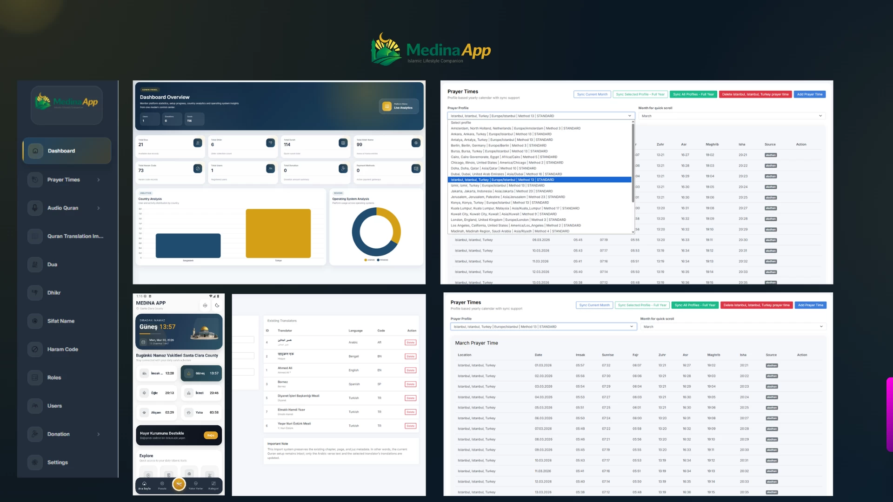Toggle dark mode moon icon in mobile app
This screenshot has height=502, width=893.
(217, 305)
